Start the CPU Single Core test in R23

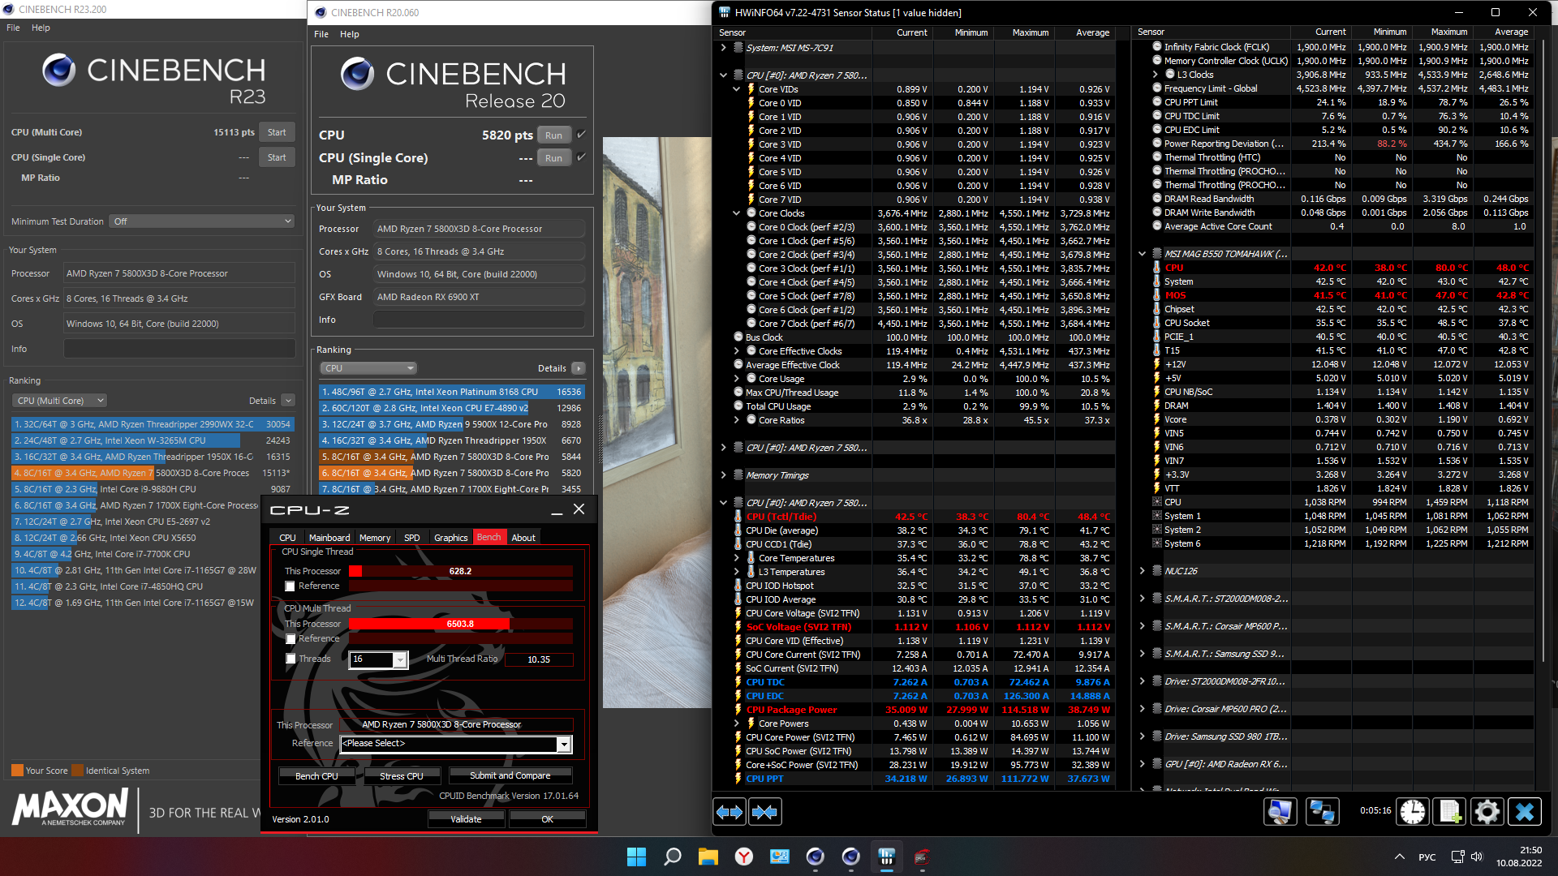point(276,157)
